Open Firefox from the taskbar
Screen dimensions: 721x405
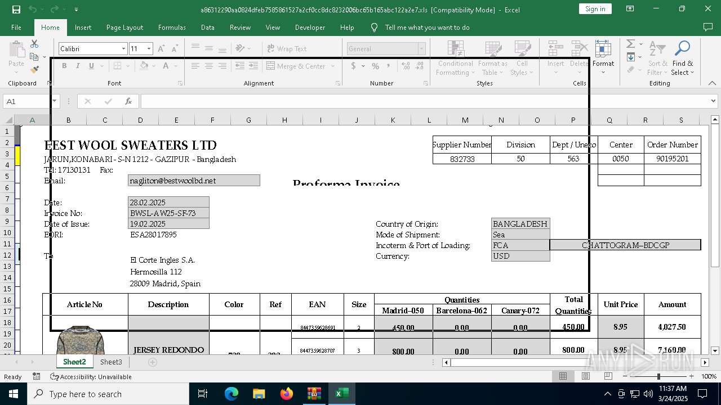(x=286, y=394)
